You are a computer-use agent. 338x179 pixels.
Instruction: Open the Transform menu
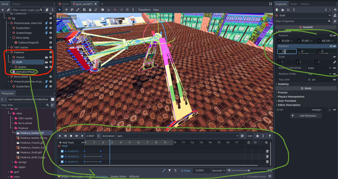[x=144, y=10]
